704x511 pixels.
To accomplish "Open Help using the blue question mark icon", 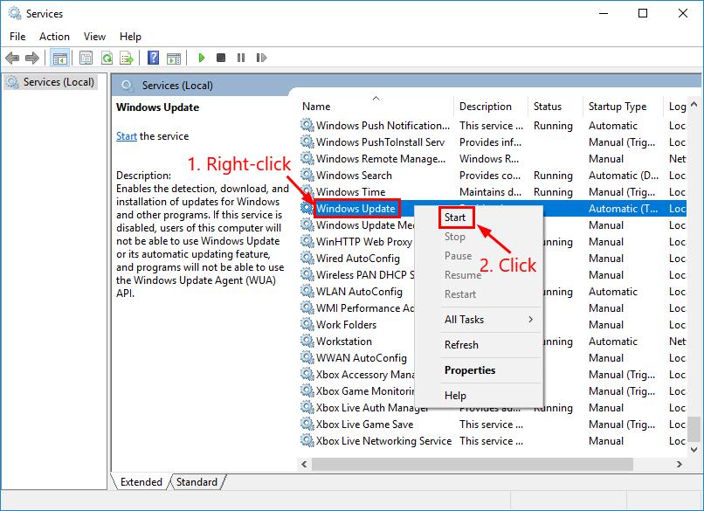I will tap(153, 58).
